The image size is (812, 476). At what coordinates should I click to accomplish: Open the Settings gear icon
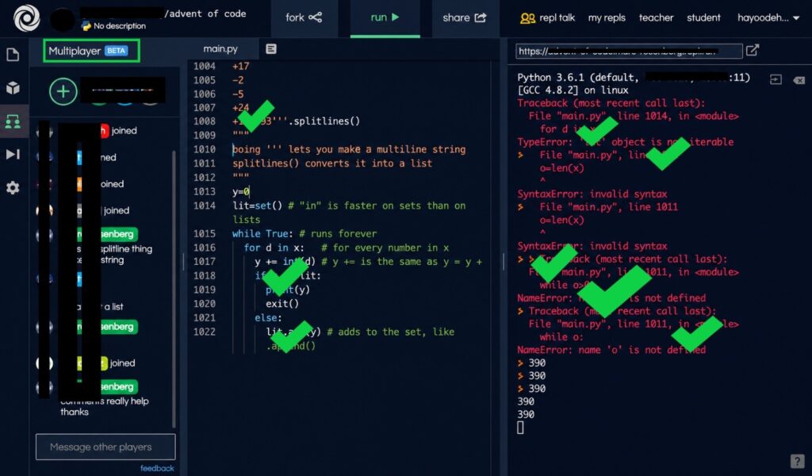[x=13, y=187]
